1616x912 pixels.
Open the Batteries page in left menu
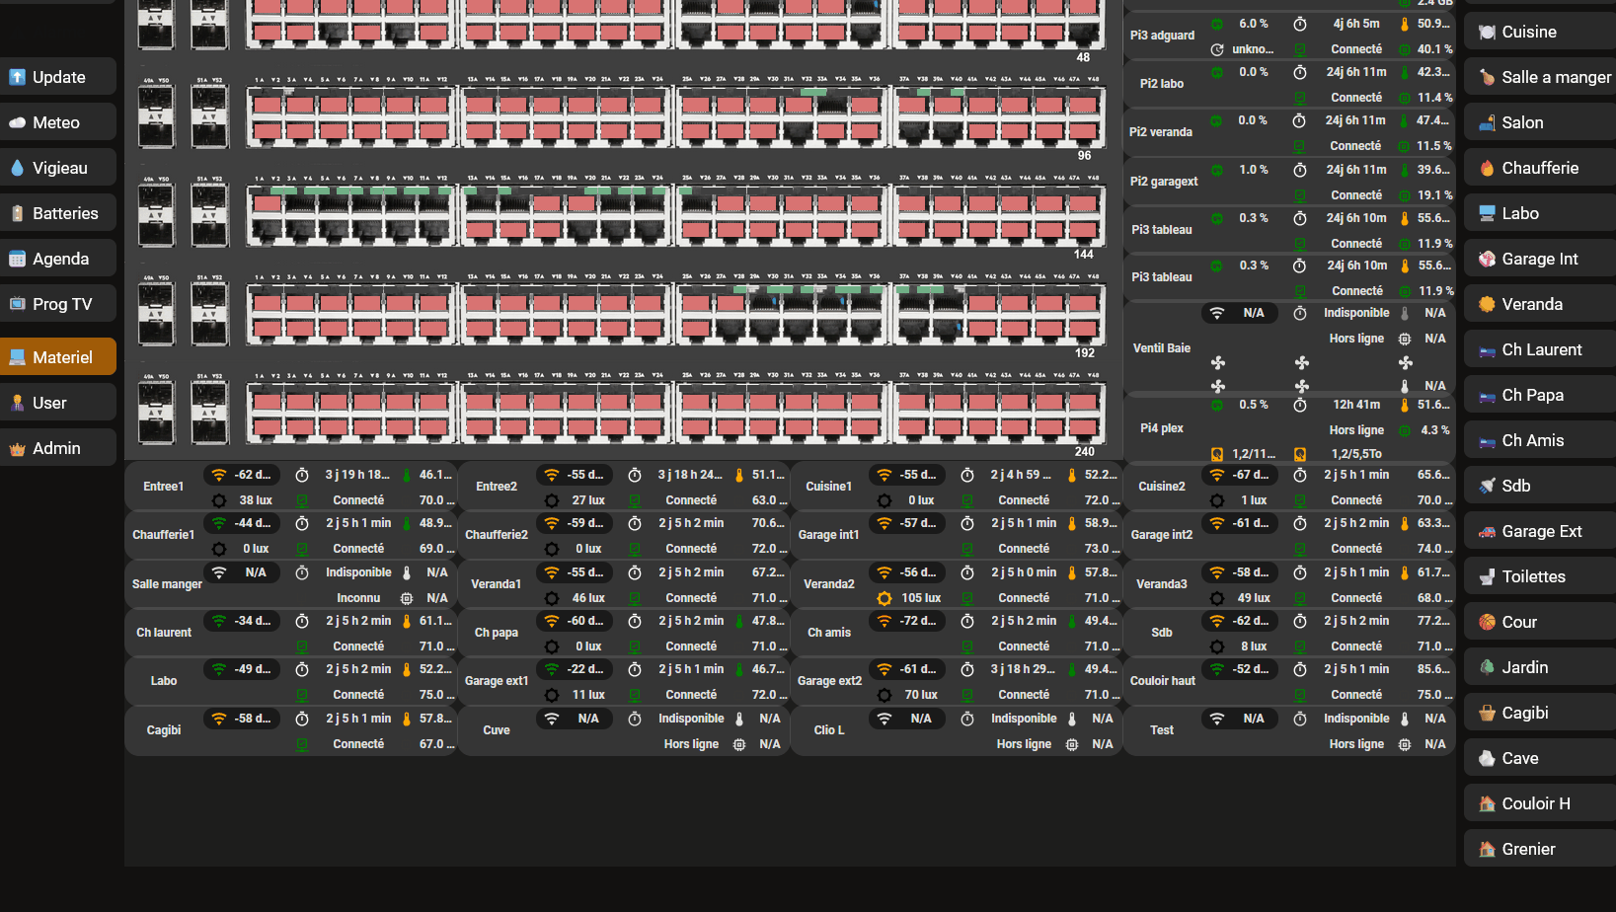58,213
